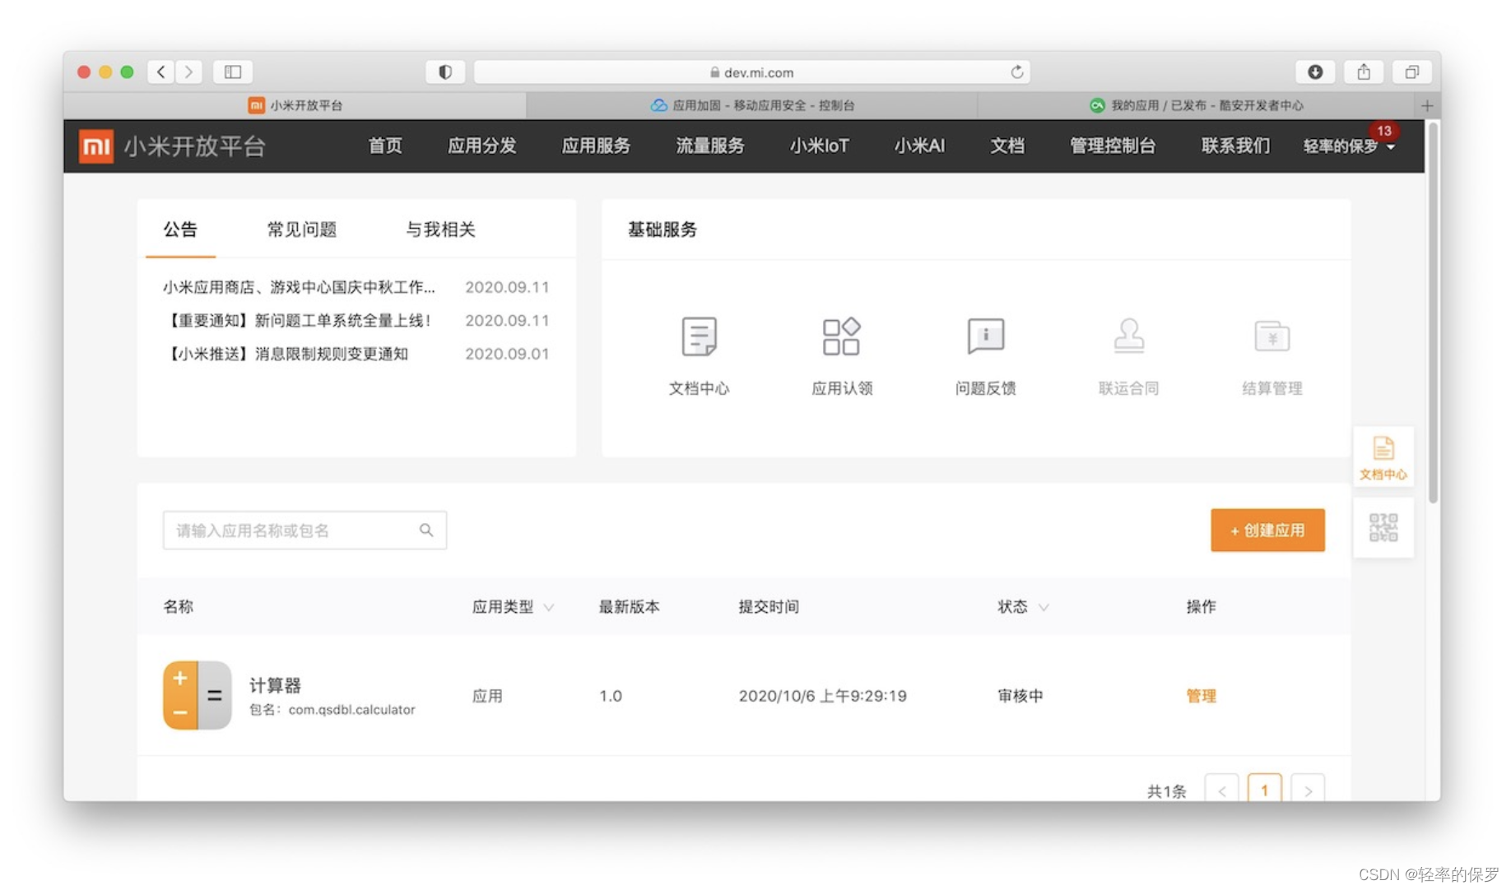Switch to the 常见问题 tab
The image size is (1511, 890).
click(x=302, y=229)
